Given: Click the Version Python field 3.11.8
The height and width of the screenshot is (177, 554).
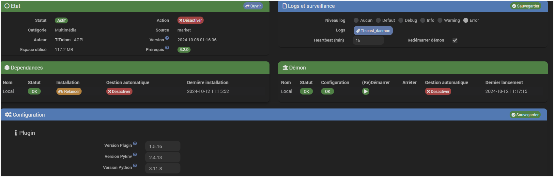Looking at the screenshot, I should pyautogui.click(x=163, y=168).
